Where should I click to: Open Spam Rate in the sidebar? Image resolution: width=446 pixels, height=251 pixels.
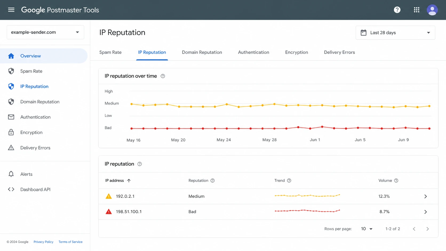[x=44, y=71]
